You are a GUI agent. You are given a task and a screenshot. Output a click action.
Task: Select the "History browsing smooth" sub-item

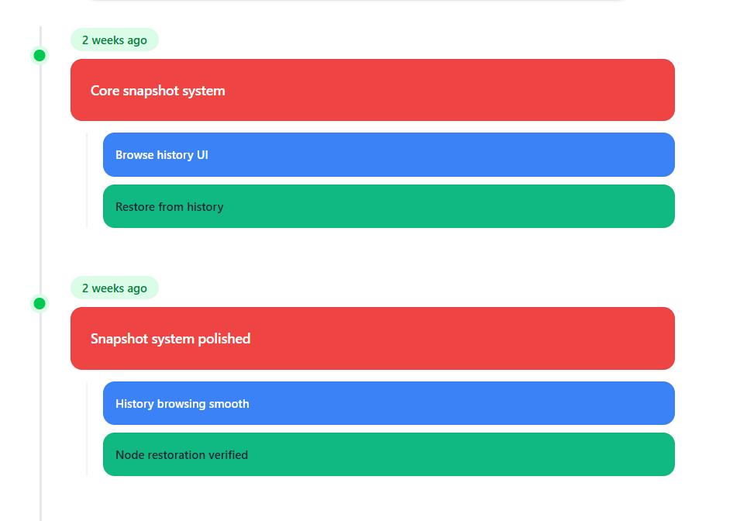tap(387, 403)
